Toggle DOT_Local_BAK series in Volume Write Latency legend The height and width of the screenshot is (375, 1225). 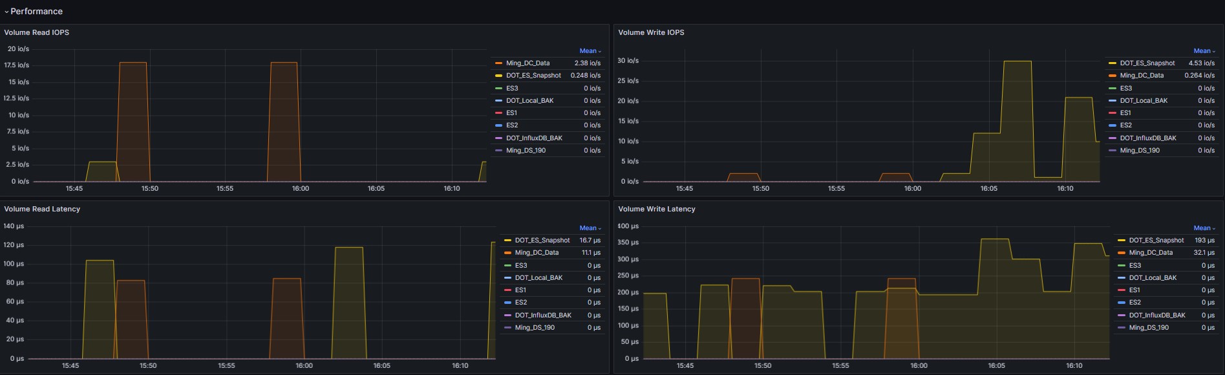pos(1153,278)
